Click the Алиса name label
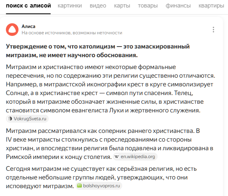 pos(28,26)
